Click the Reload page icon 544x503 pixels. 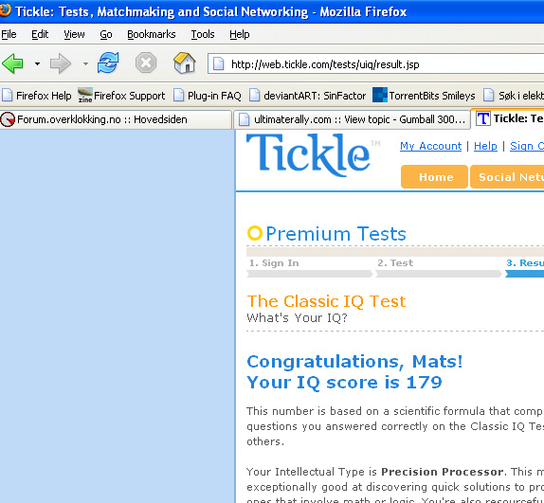tap(108, 63)
